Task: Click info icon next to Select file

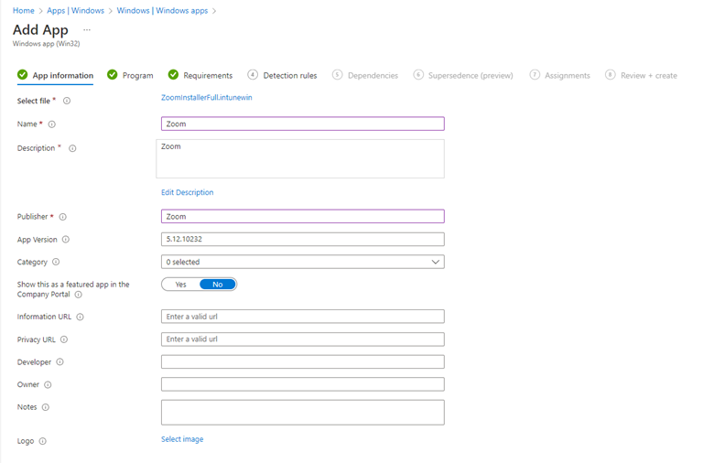Action: click(67, 101)
